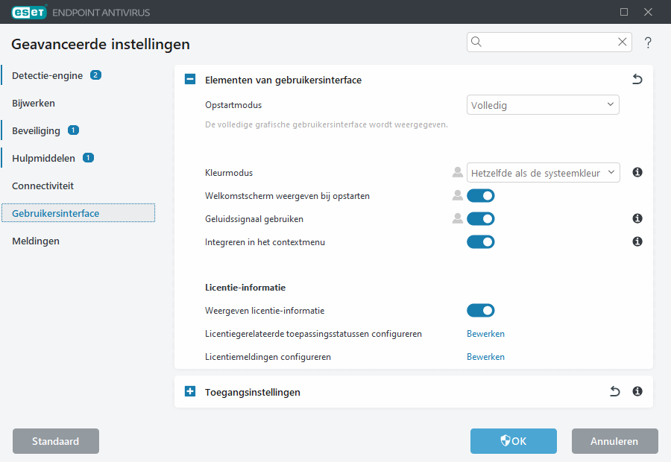Click the ESET logo in the title bar
Image resolution: width=671 pixels, height=462 pixels.
28,12
